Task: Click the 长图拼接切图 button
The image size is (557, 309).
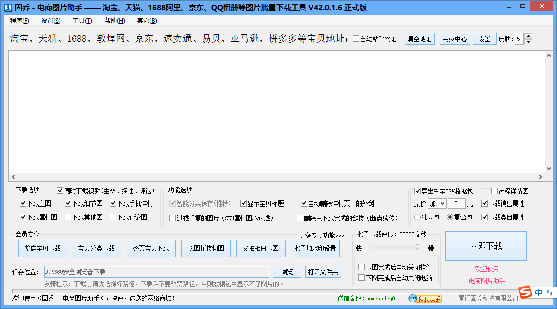Action: click(206, 248)
